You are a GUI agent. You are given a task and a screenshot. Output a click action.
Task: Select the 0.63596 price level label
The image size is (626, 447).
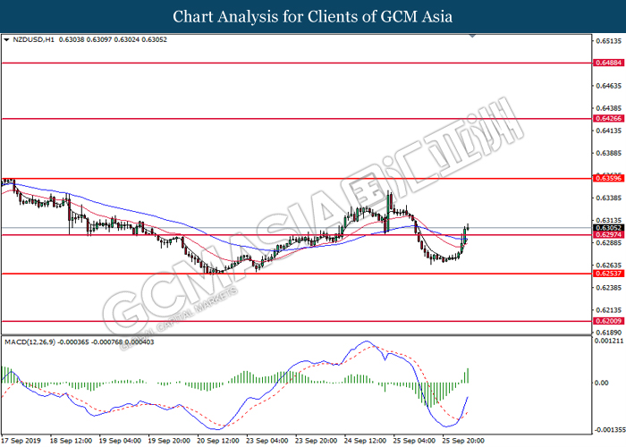point(608,179)
